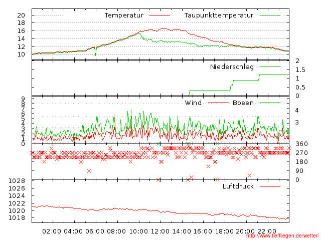Click the red Temperatur legend line sample
Screen dimensions: 321x240
pos(159,15)
